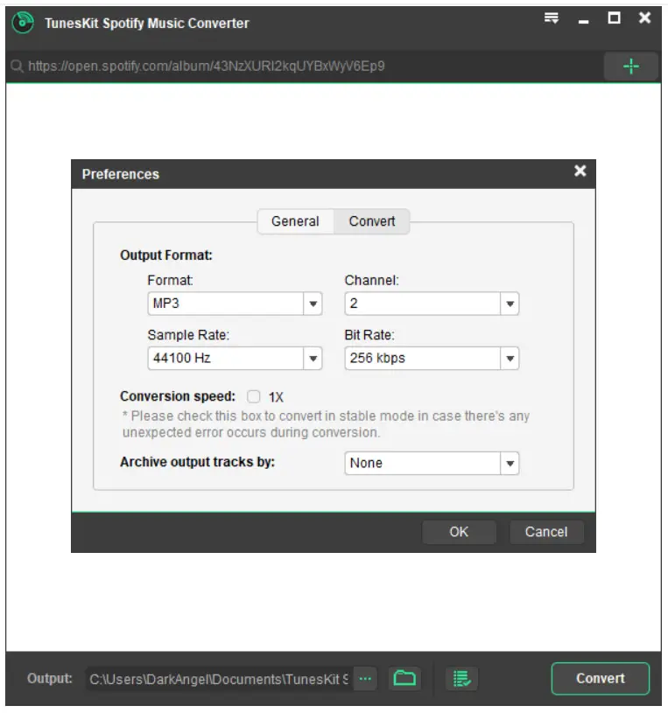Maximize the TunesKit window
This screenshot has width=668, height=713.
tap(614, 17)
